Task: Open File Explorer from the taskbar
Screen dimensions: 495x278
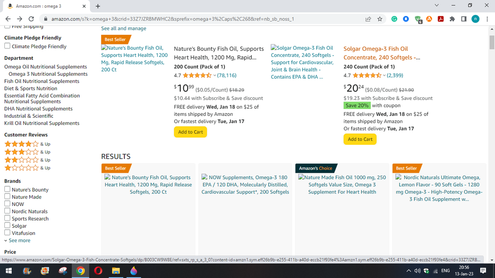Action: pos(116,271)
